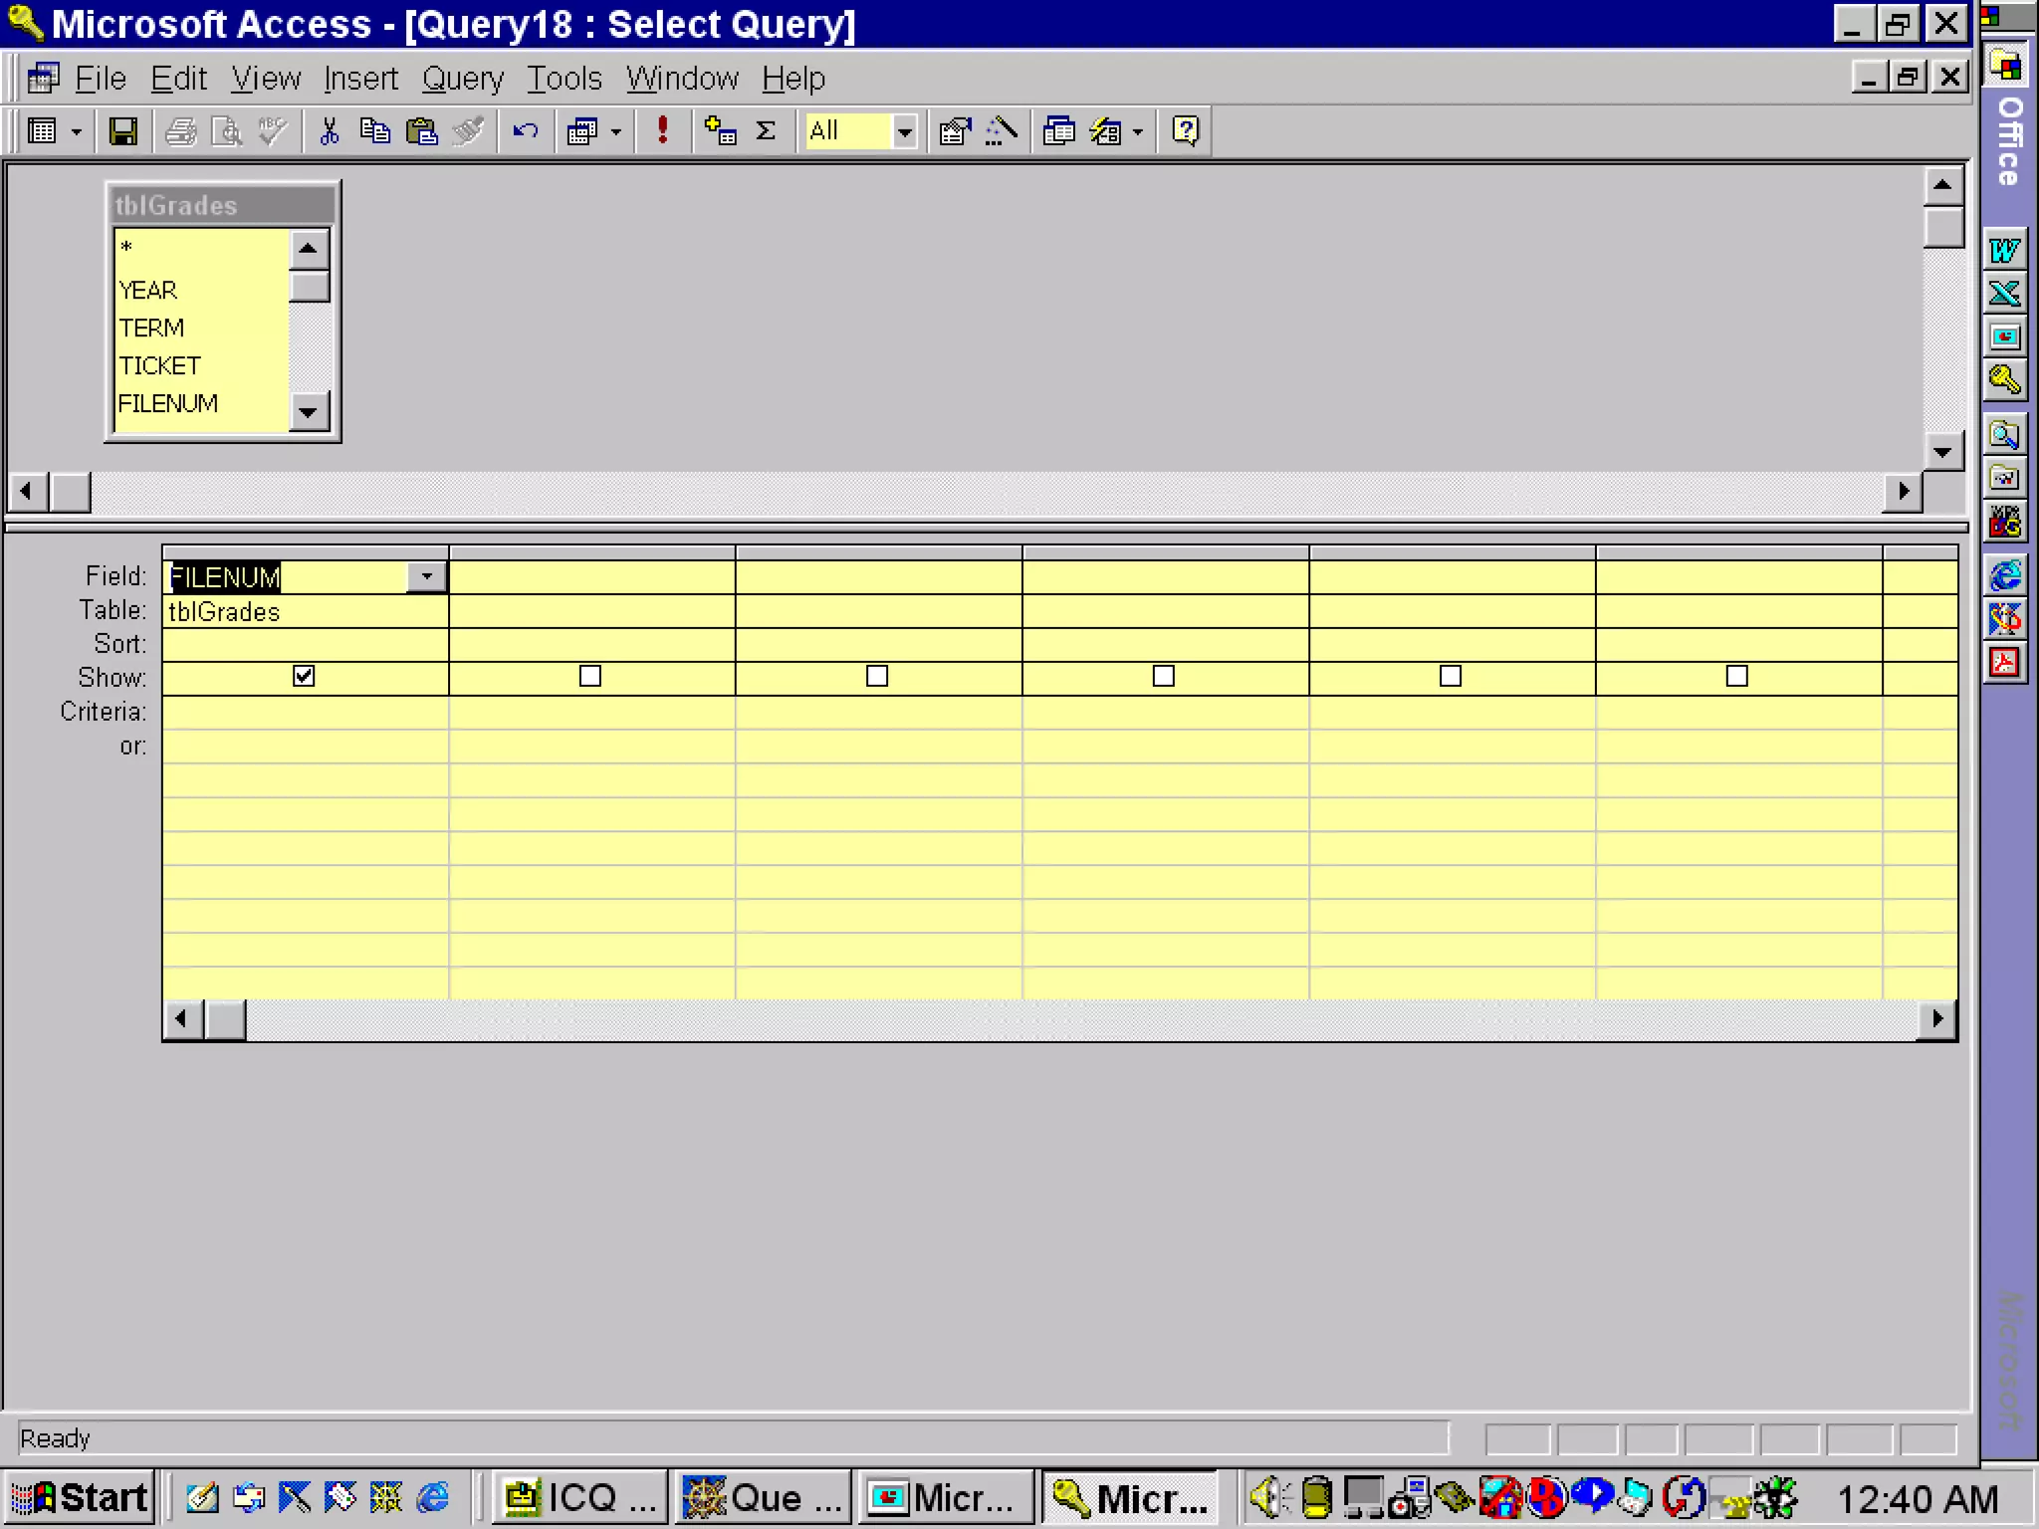The image size is (2039, 1529).
Task: Open the query Properties toolbar icon
Action: click(x=954, y=130)
